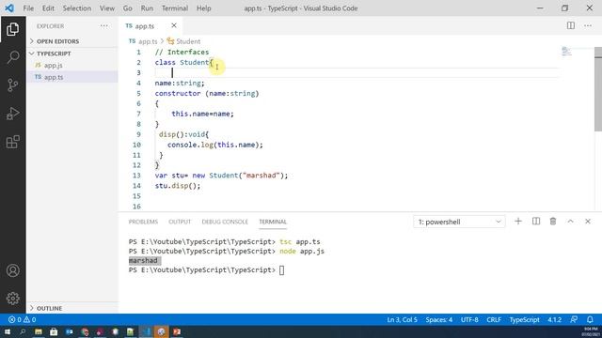Click the minimap in the editor

[x=566, y=52]
